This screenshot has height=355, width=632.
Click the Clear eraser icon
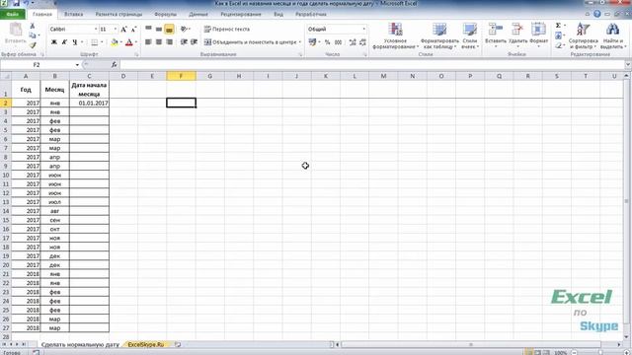[558, 45]
